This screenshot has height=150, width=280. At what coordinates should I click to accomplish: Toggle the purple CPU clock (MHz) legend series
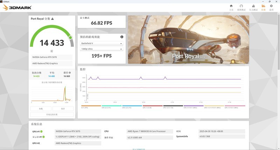tap(194, 107)
